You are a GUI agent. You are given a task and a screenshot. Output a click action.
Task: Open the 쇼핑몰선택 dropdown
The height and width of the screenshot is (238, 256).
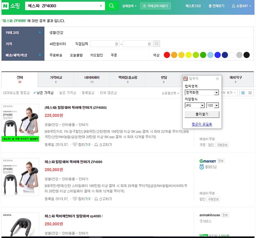[x=170, y=93]
